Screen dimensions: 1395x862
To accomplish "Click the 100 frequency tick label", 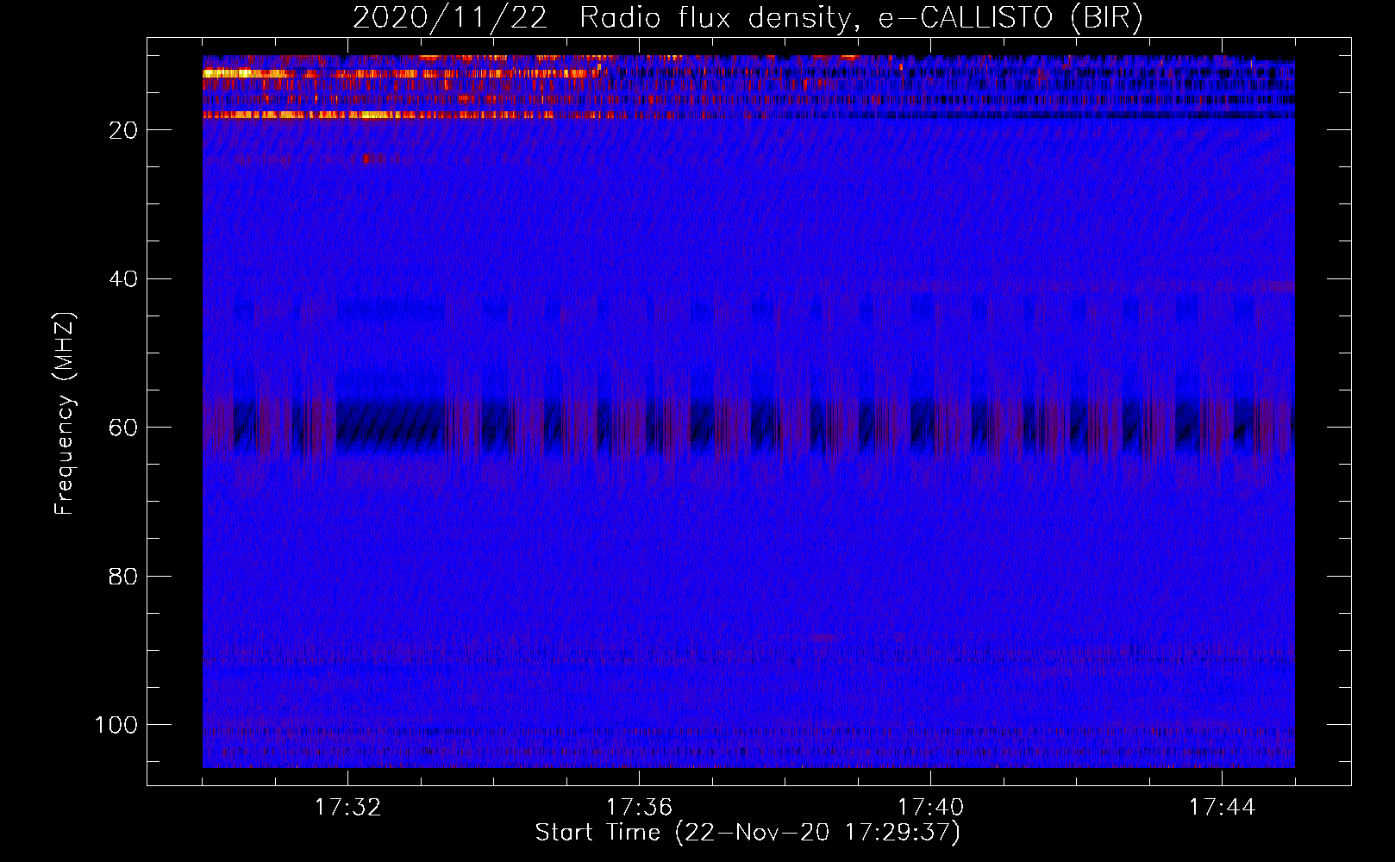I will tap(116, 725).
